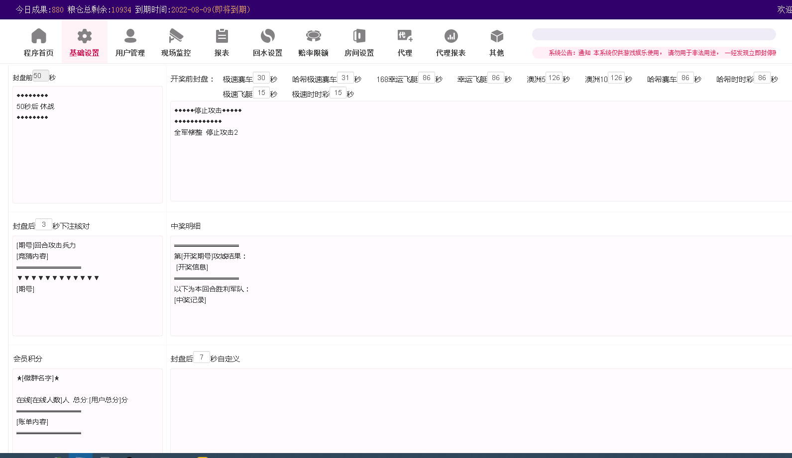Image resolution: width=792 pixels, height=458 pixels.
Task: Open 赔率限额 chips icon
Action: pos(313,36)
